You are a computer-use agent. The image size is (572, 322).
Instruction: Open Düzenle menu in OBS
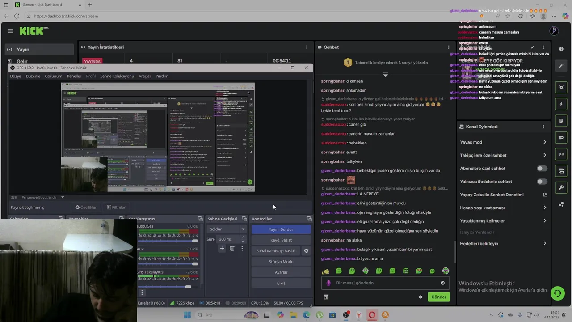tap(33, 76)
